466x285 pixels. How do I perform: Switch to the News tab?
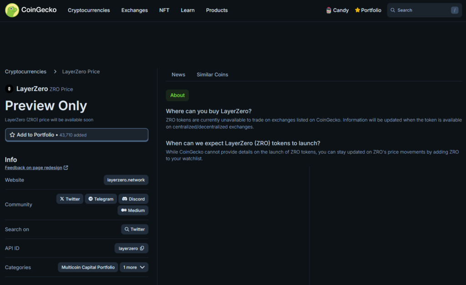[x=178, y=75]
